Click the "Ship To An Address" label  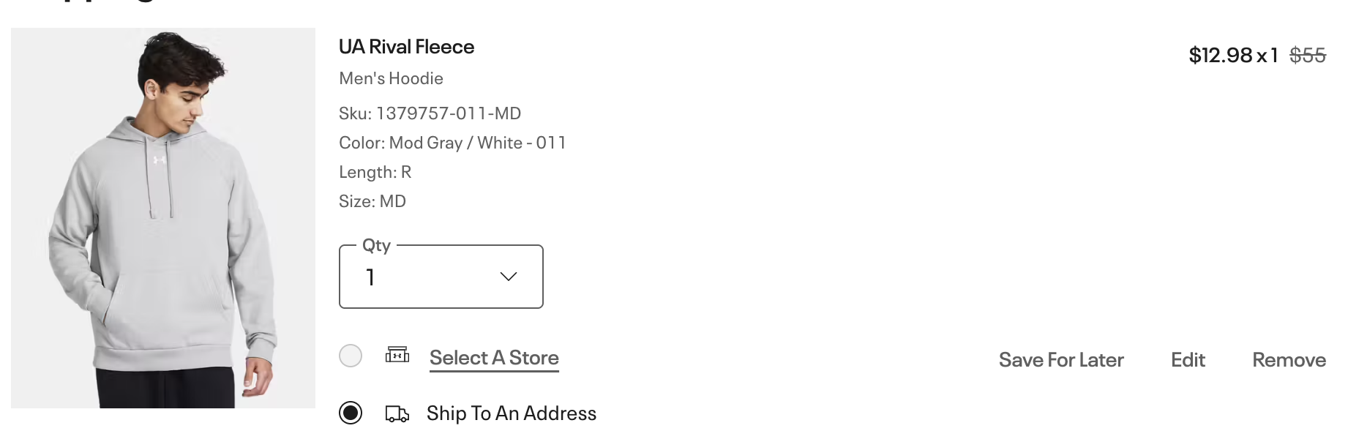(x=512, y=413)
